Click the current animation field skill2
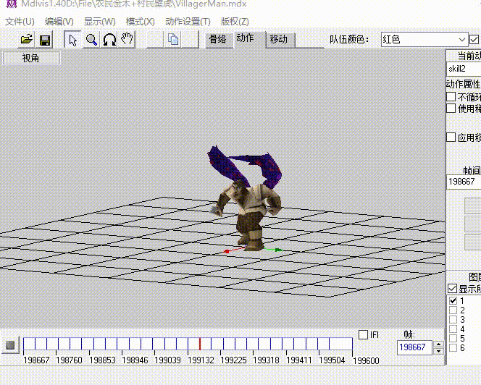The height and width of the screenshot is (385, 481). [464, 69]
